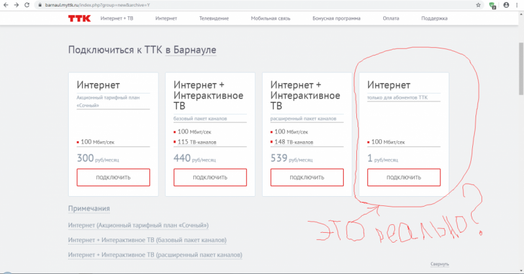Click ПОДКЛЮЧИТЬ for the 539 руб/месяц plan
The image size is (524, 274).
[307, 177]
